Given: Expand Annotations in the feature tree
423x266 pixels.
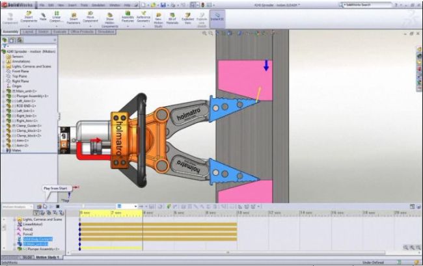Looking at the screenshot, I should pyautogui.click(x=4, y=61).
